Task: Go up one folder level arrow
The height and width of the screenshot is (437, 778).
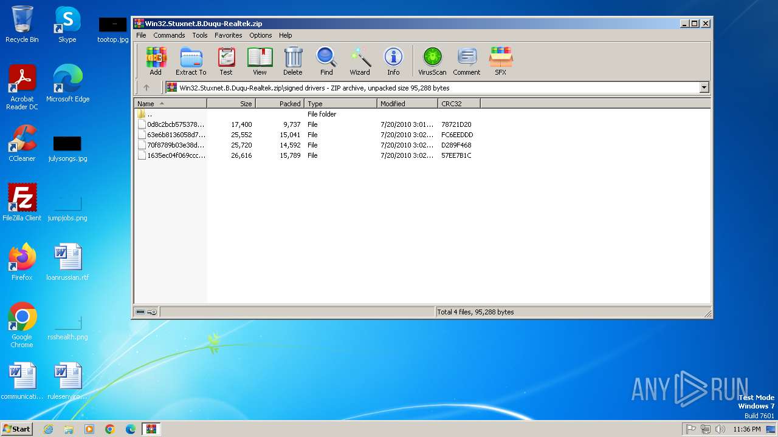Action: tap(146, 87)
